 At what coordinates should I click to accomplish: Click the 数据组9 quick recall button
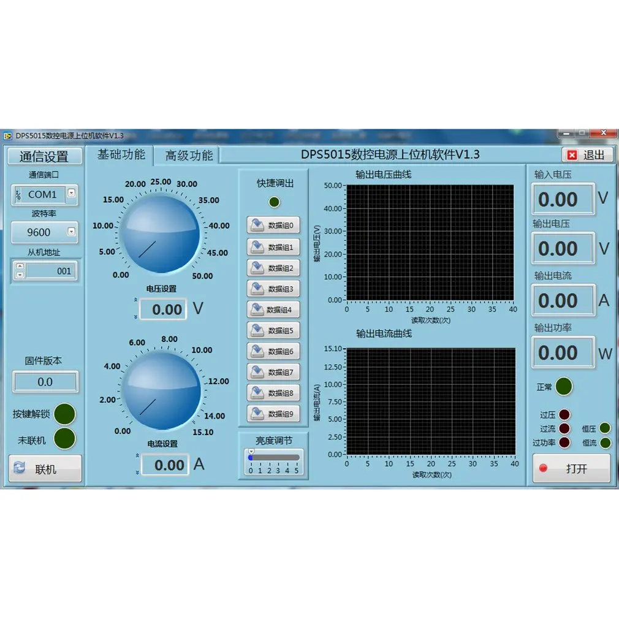(x=273, y=414)
